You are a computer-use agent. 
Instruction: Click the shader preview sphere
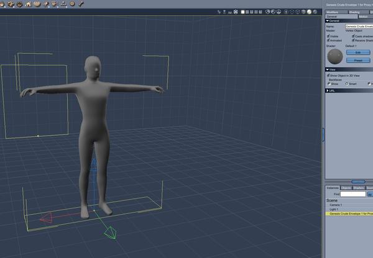pos(335,56)
